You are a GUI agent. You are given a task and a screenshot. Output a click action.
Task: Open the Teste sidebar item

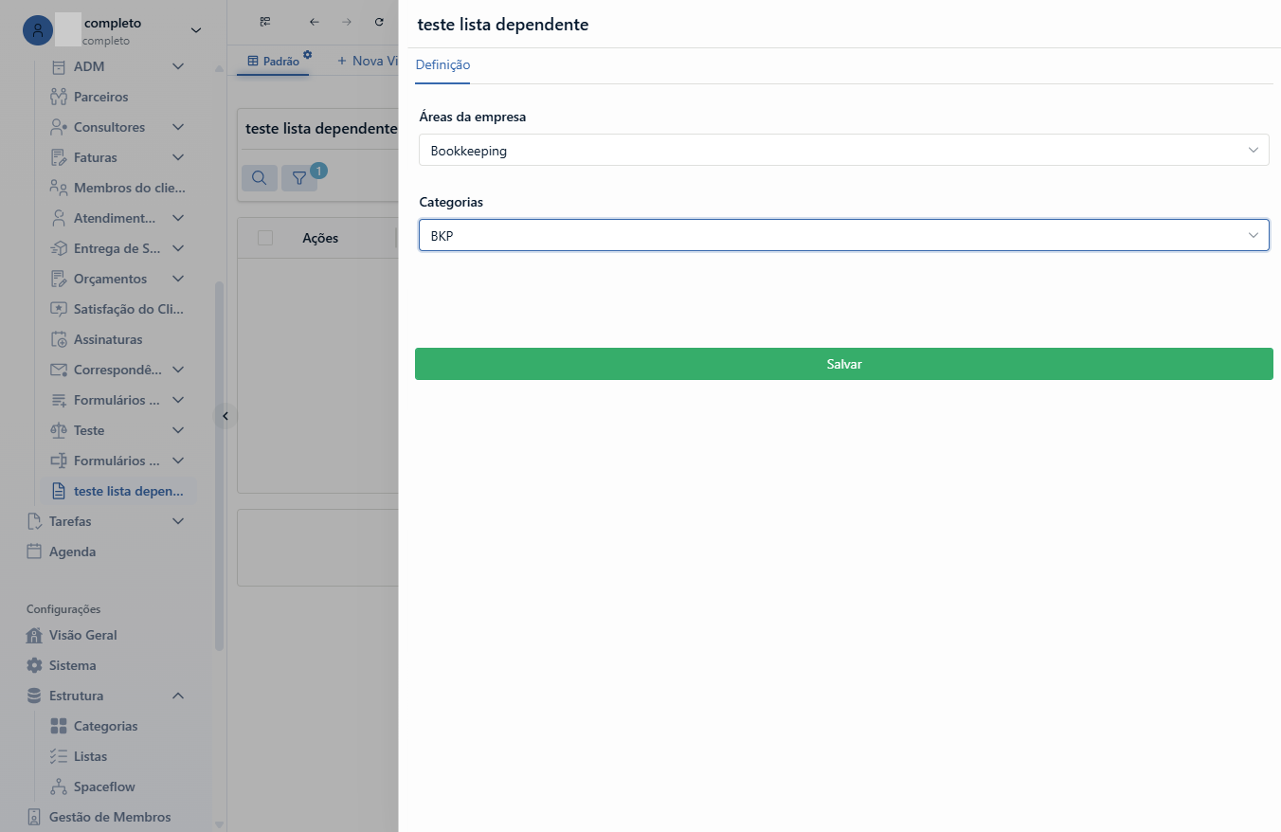tap(89, 430)
